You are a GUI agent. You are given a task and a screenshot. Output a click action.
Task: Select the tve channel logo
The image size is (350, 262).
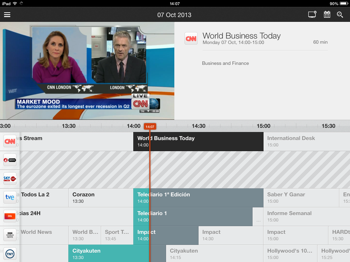pyautogui.click(x=10, y=198)
